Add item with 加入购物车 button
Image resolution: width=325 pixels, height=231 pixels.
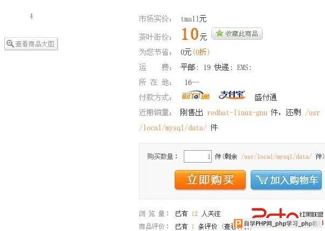(x=286, y=180)
